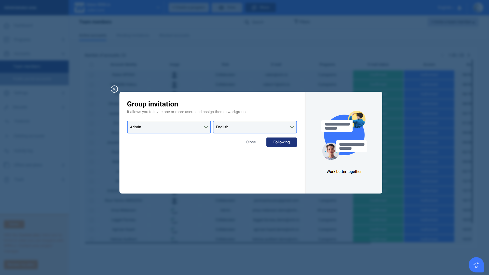Click the Close text button
Screen dimensions: 489x275
[x=251, y=142]
